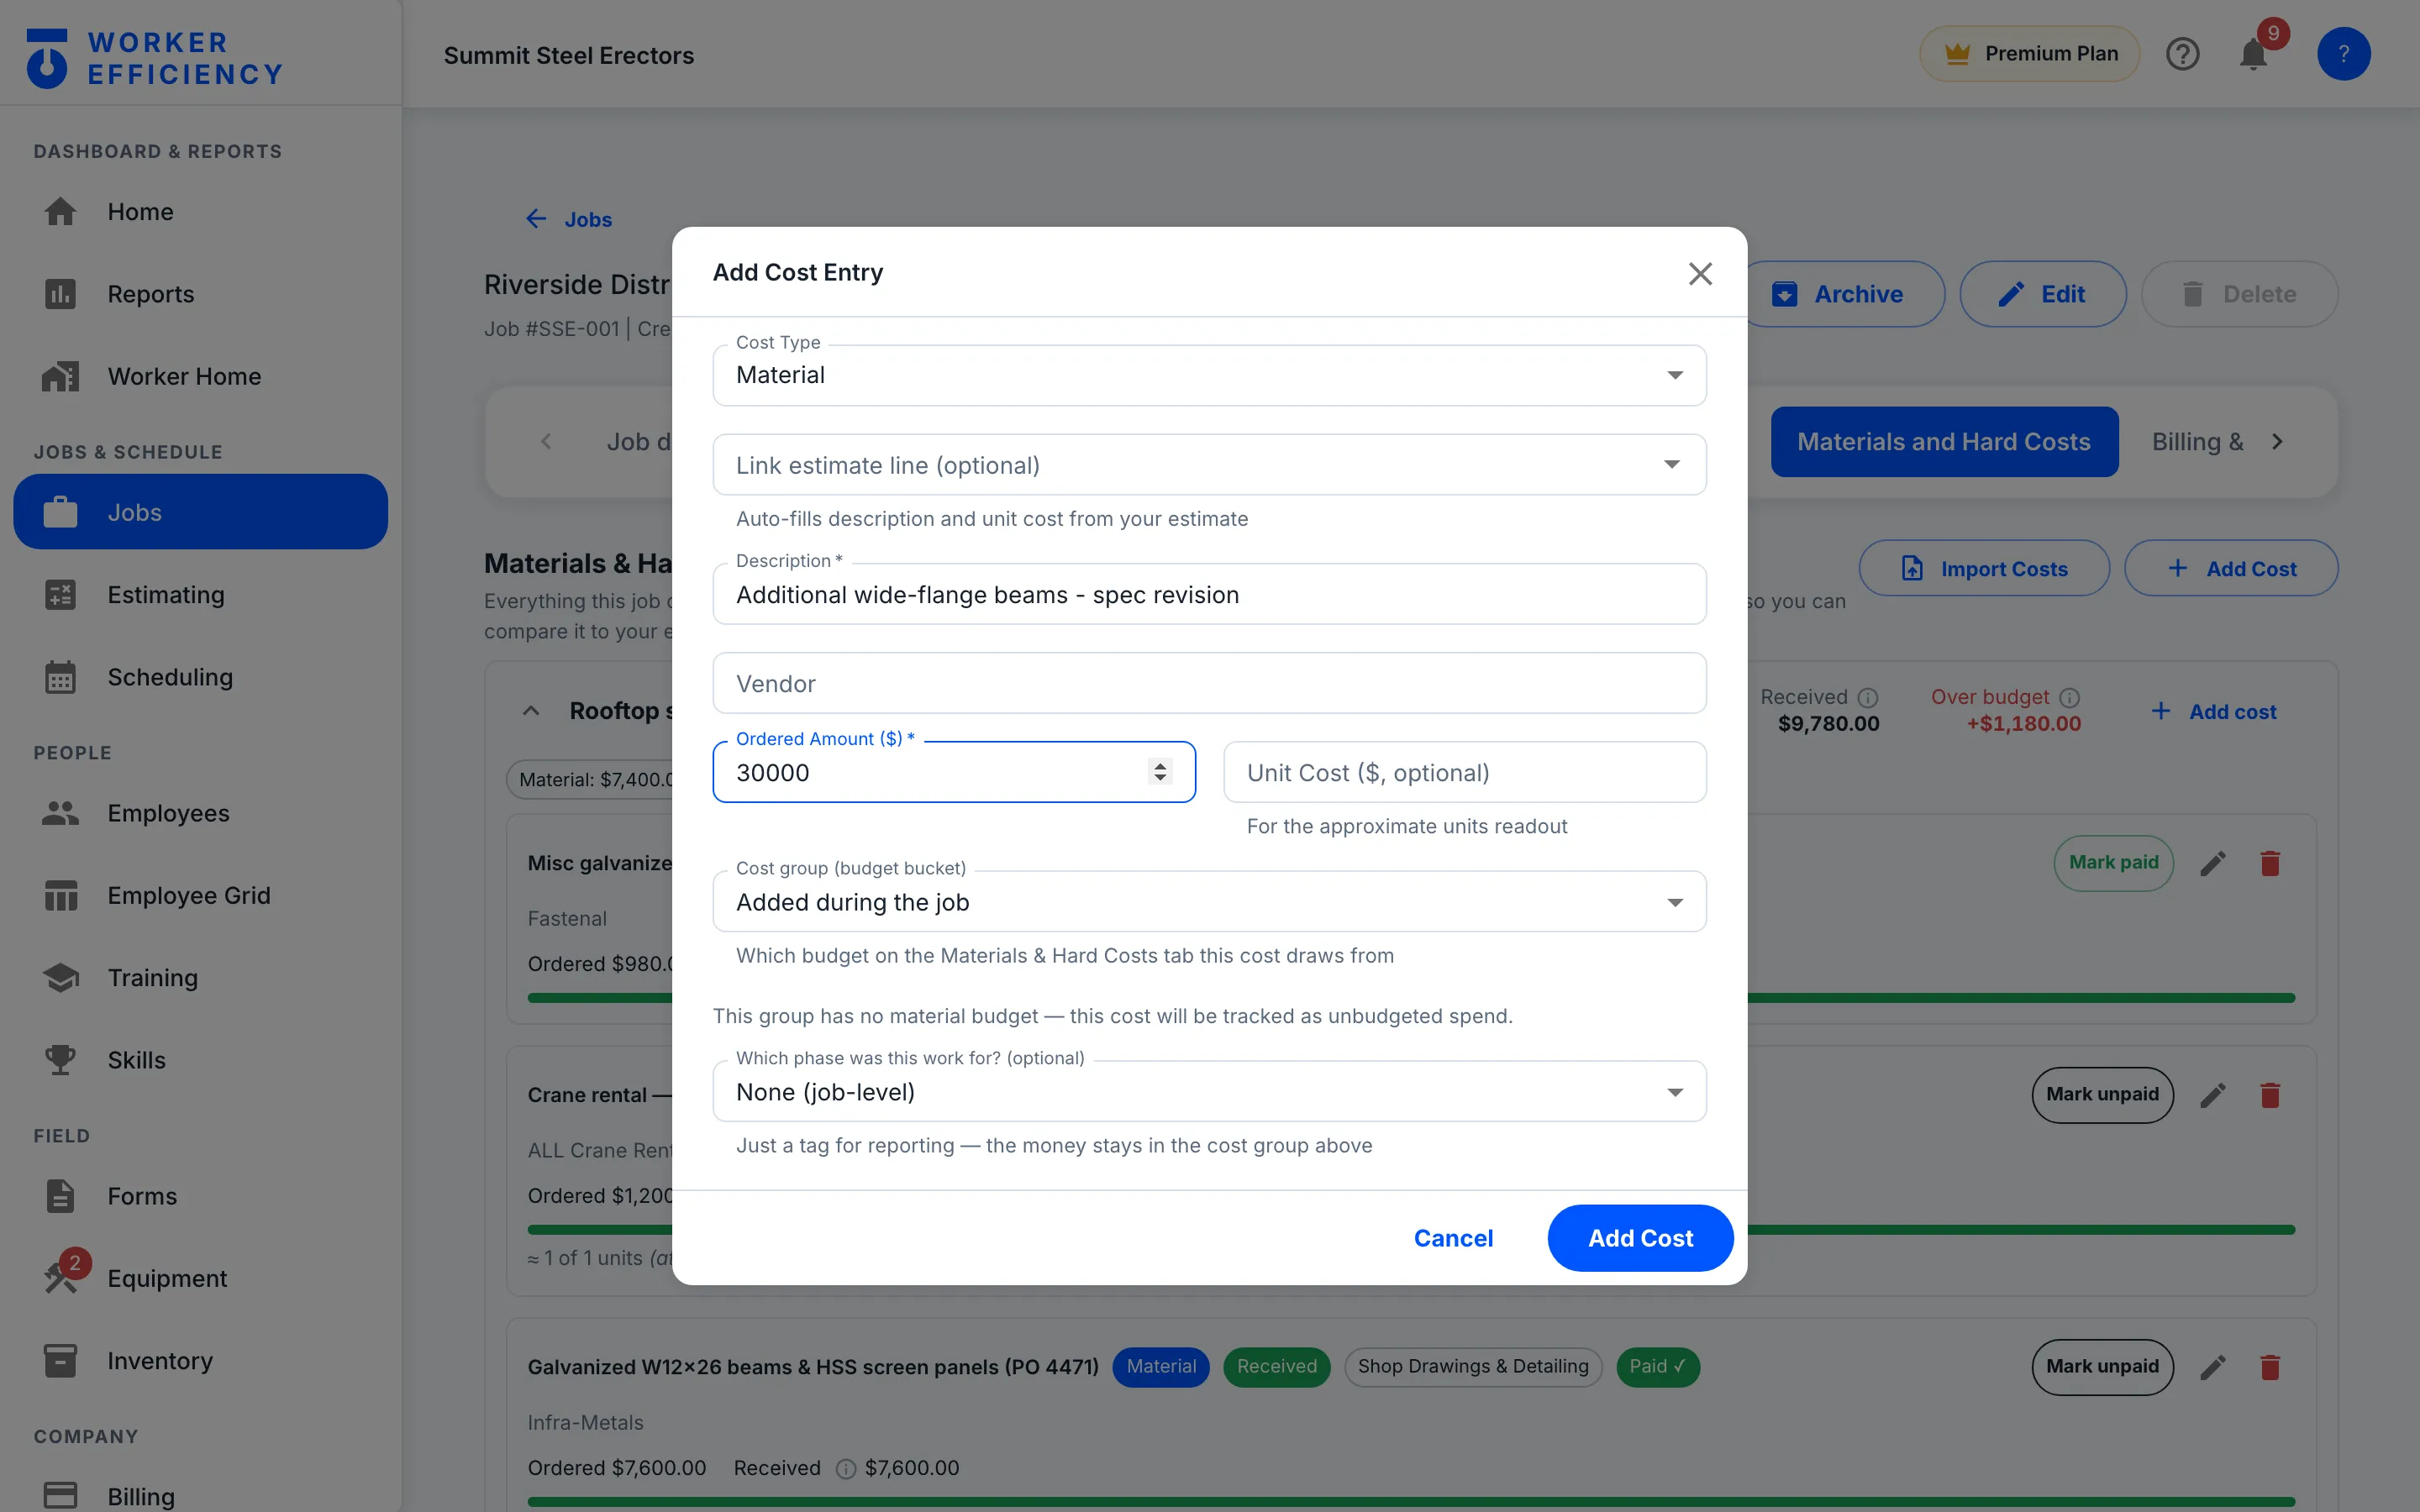This screenshot has height=1512, width=2420.
Task: Cancel the cost entry dialog
Action: pyautogui.click(x=1453, y=1238)
